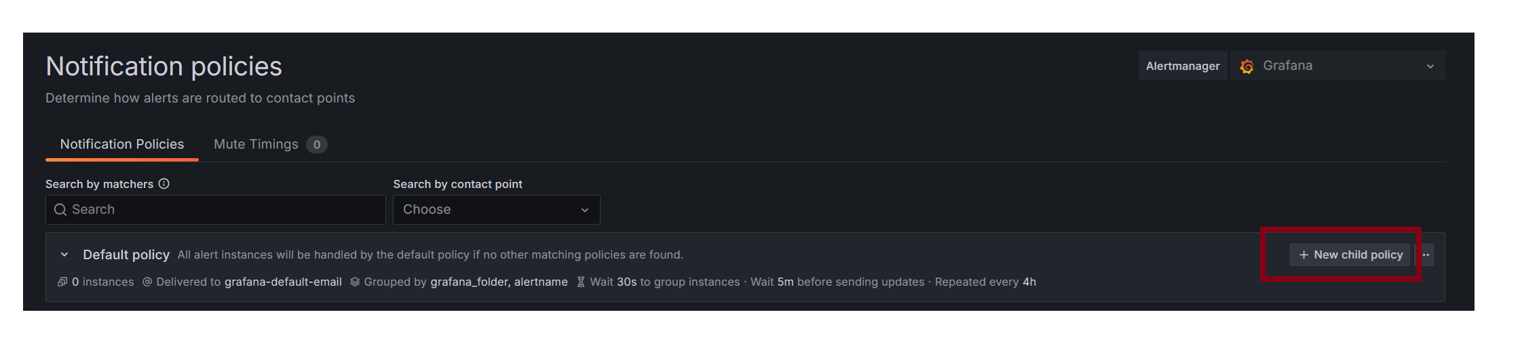Open the Grafana Alertmanager dropdown arrow
Image resolution: width=1522 pixels, height=361 pixels.
pyautogui.click(x=1430, y=66)
